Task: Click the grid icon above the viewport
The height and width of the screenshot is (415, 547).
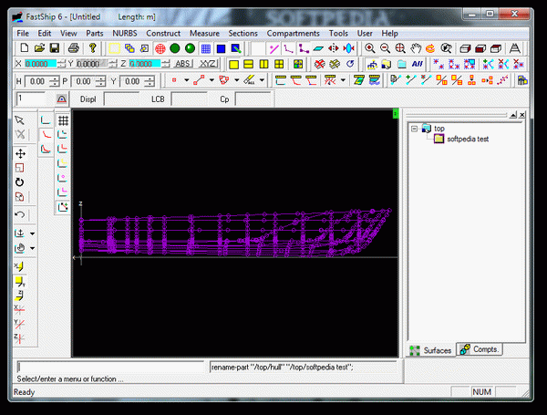Action: coord(63,120)
